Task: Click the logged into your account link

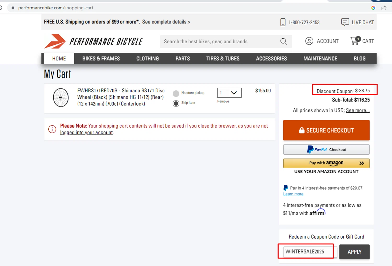Action: (x=87, y=132)
